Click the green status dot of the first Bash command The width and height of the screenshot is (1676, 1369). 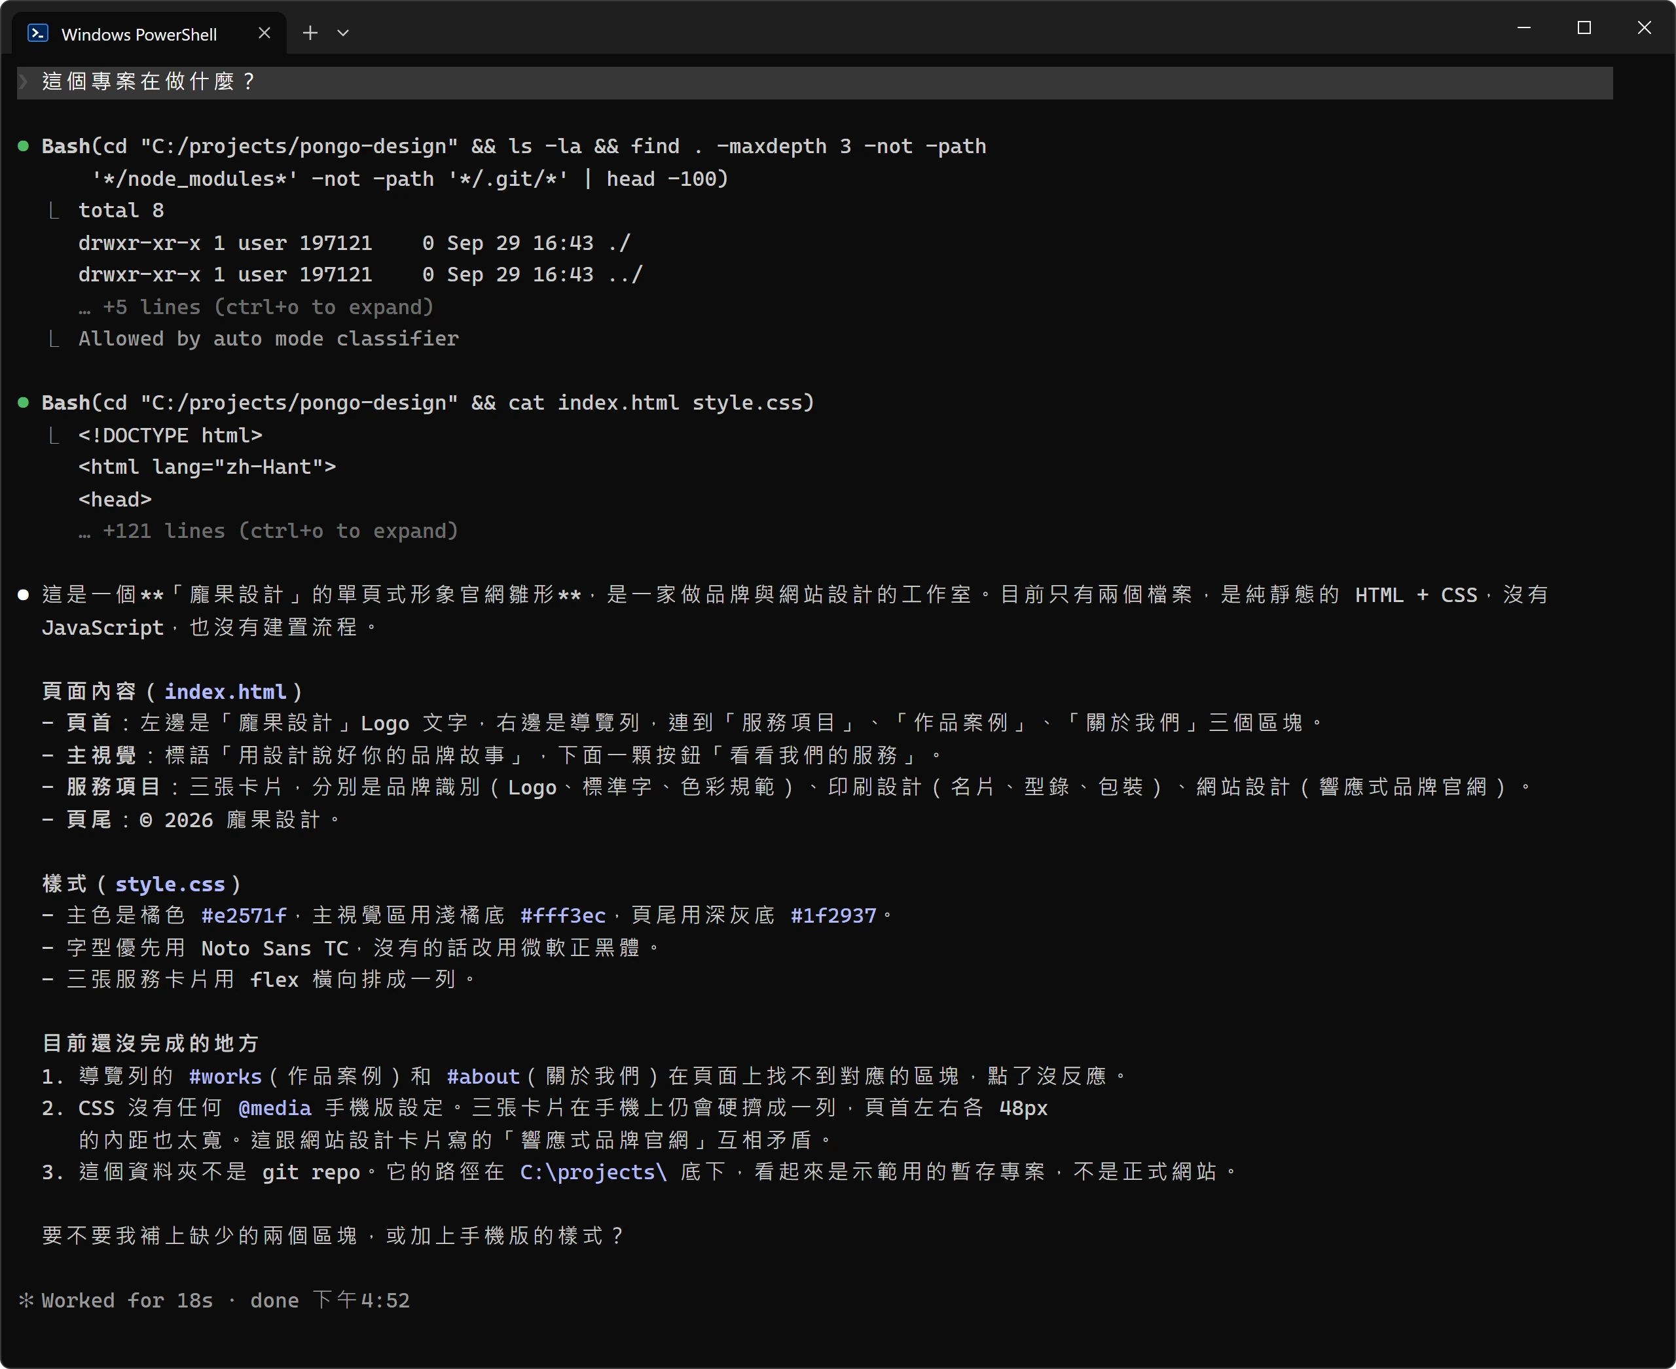pos(24,146)
